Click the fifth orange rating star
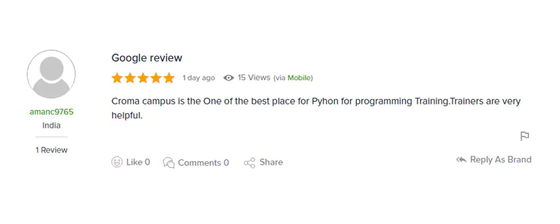 pyautogui.click(x=169, y=78)
